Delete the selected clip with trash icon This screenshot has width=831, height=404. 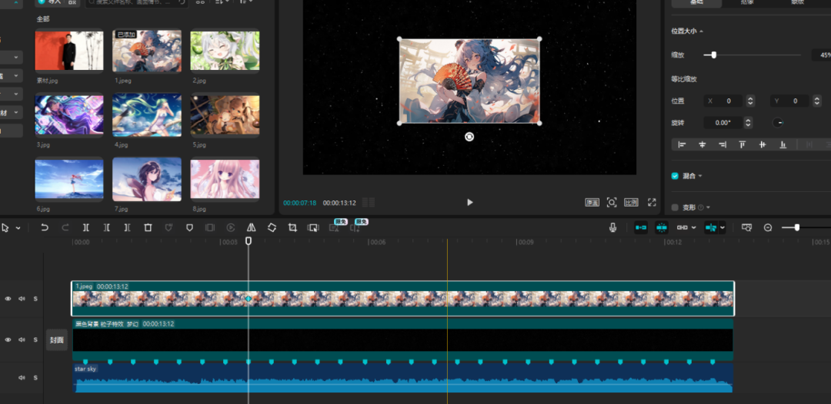(x=148, y=228)
